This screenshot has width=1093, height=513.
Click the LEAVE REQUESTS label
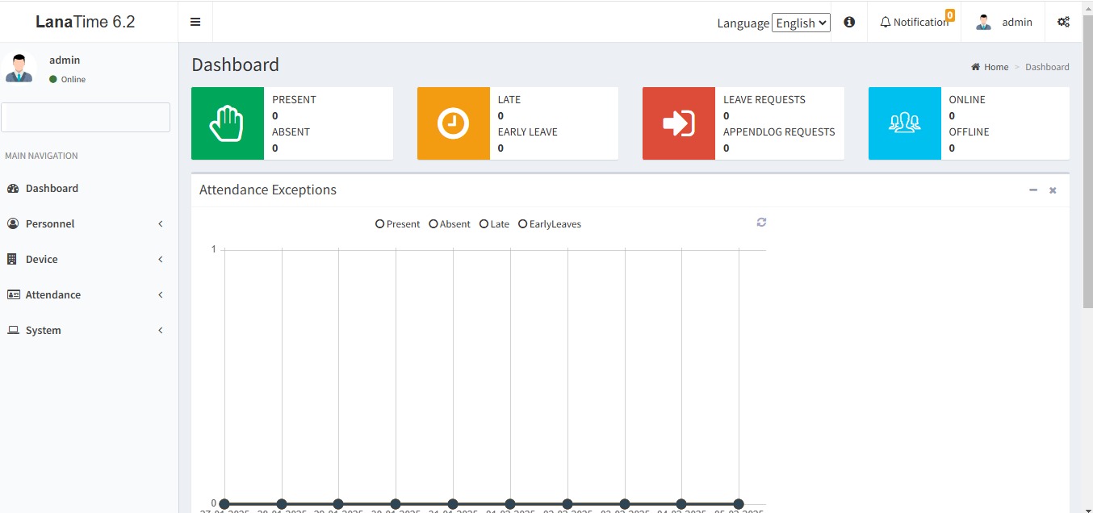(x=764, y=99)
